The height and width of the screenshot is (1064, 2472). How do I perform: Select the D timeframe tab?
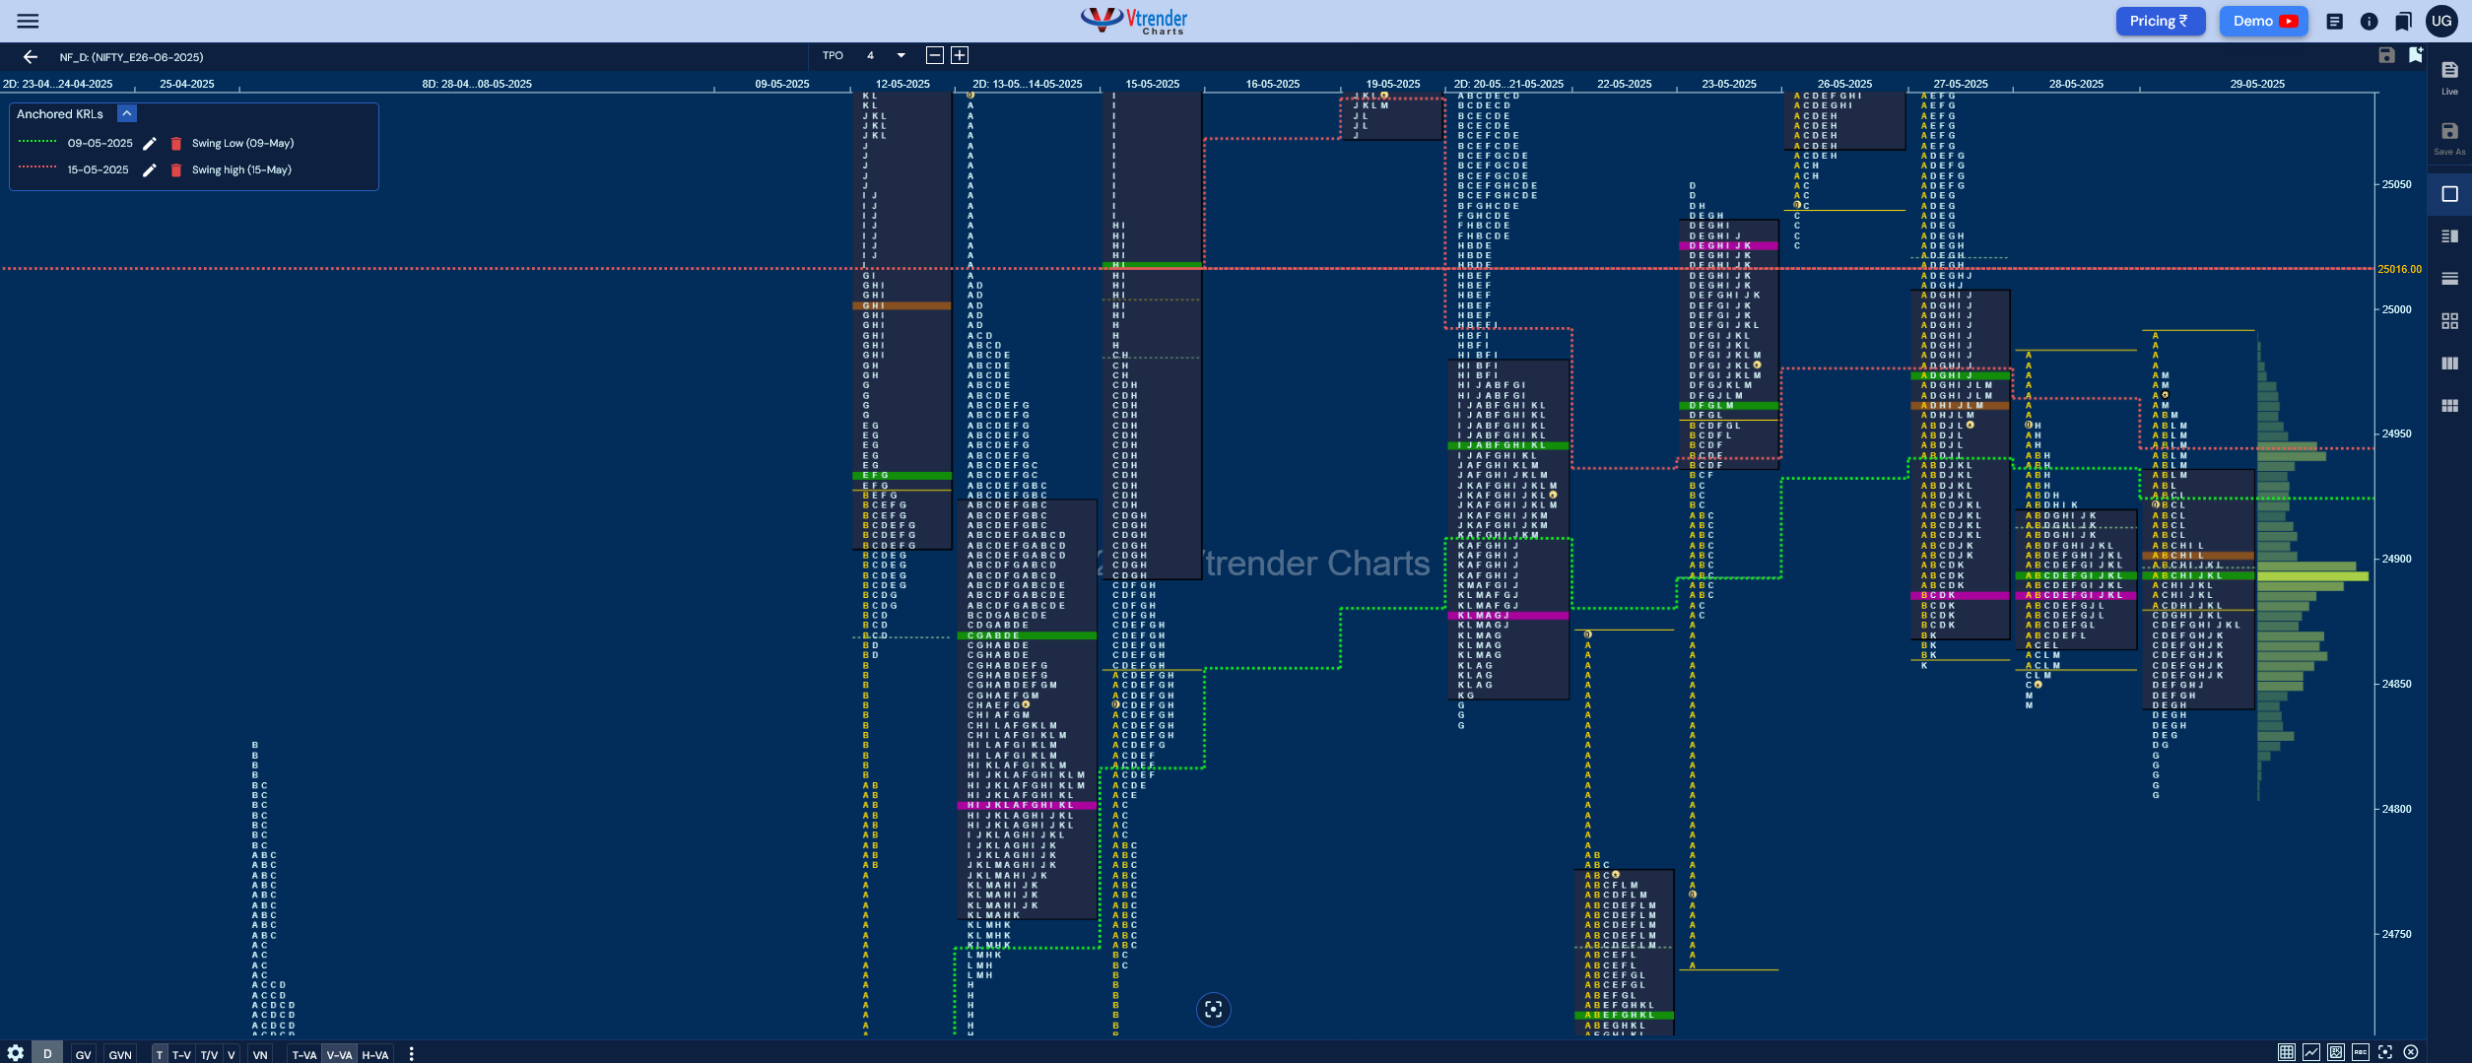[47, 1054]
